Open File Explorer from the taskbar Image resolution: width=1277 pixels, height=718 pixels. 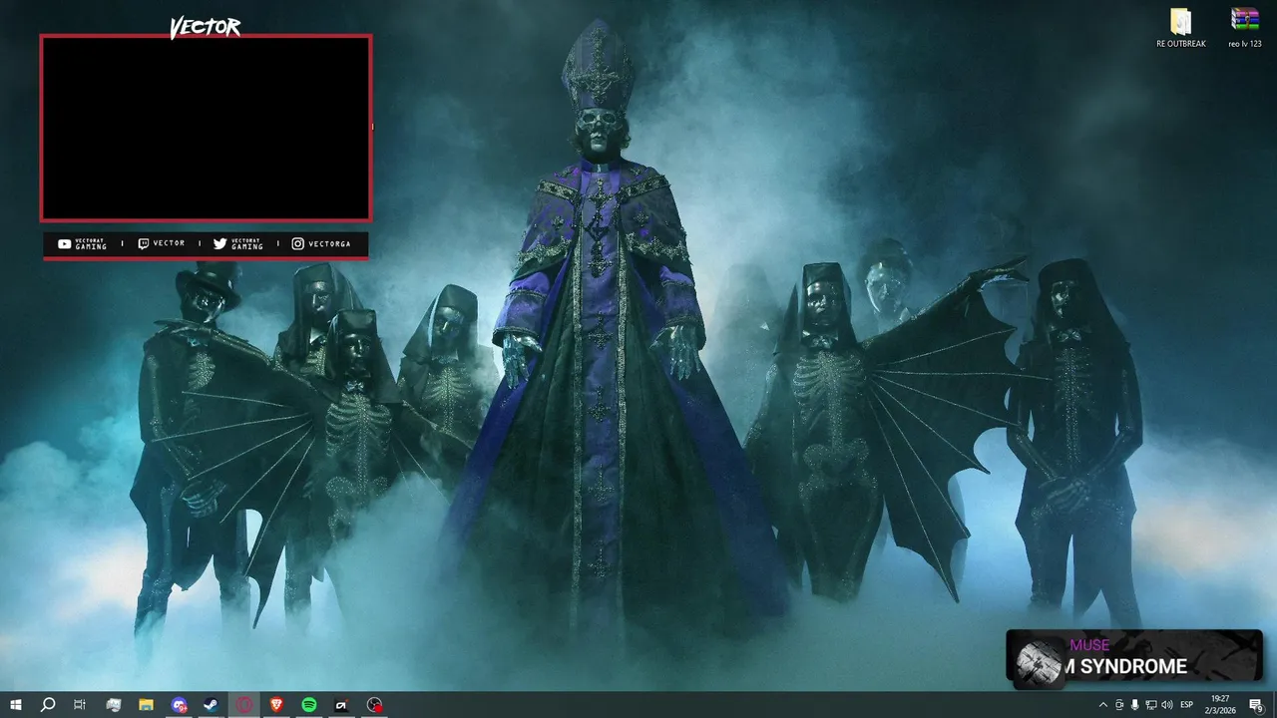coord(146,705)
